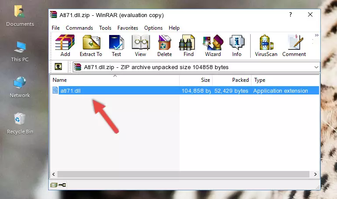Image resolution: width=337 pixels, height=199 pixels.
Task: Open the Favorites menu
Action: pos(128,28)
